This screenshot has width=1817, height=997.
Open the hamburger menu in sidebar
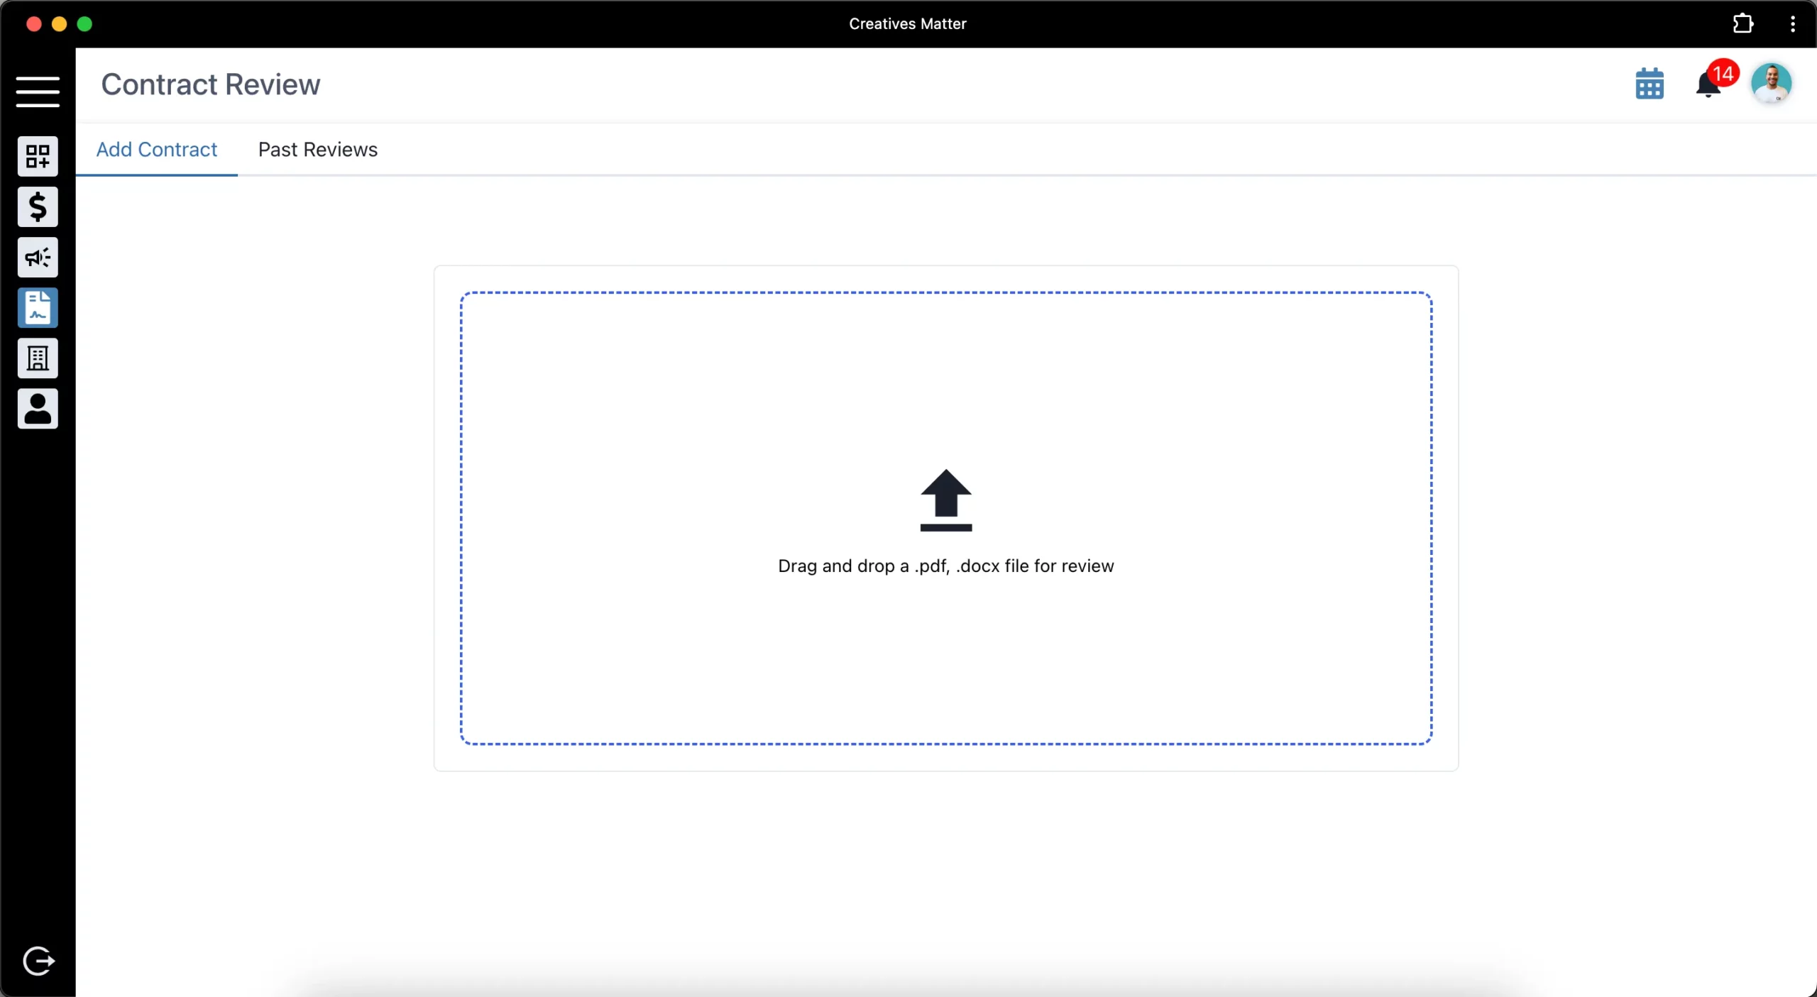pyautogui.click(x=38, y=92)
